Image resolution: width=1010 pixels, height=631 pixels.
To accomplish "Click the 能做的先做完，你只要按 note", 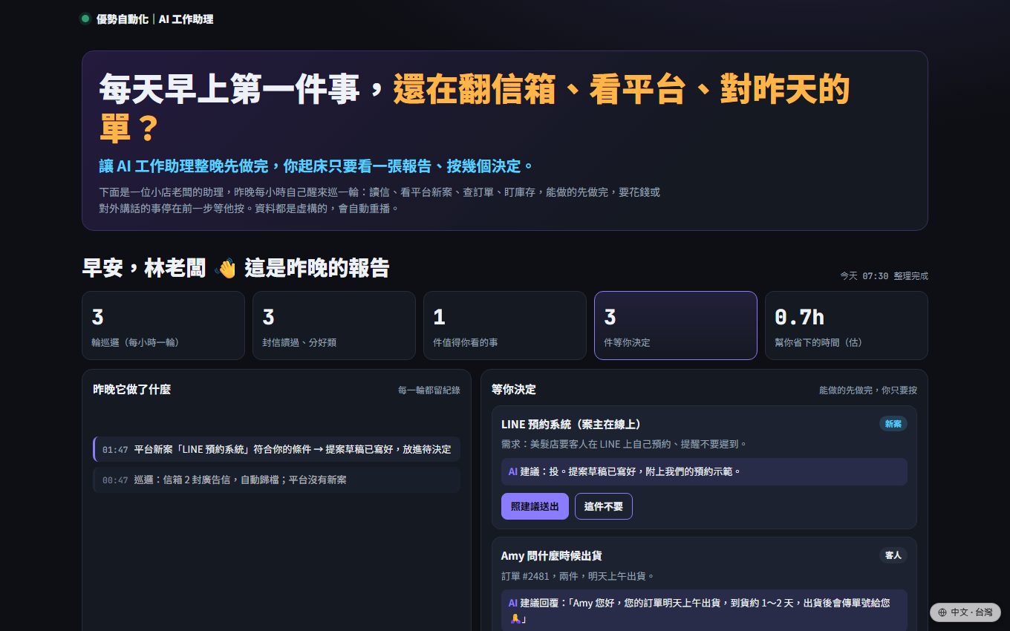I will (868, 390).
